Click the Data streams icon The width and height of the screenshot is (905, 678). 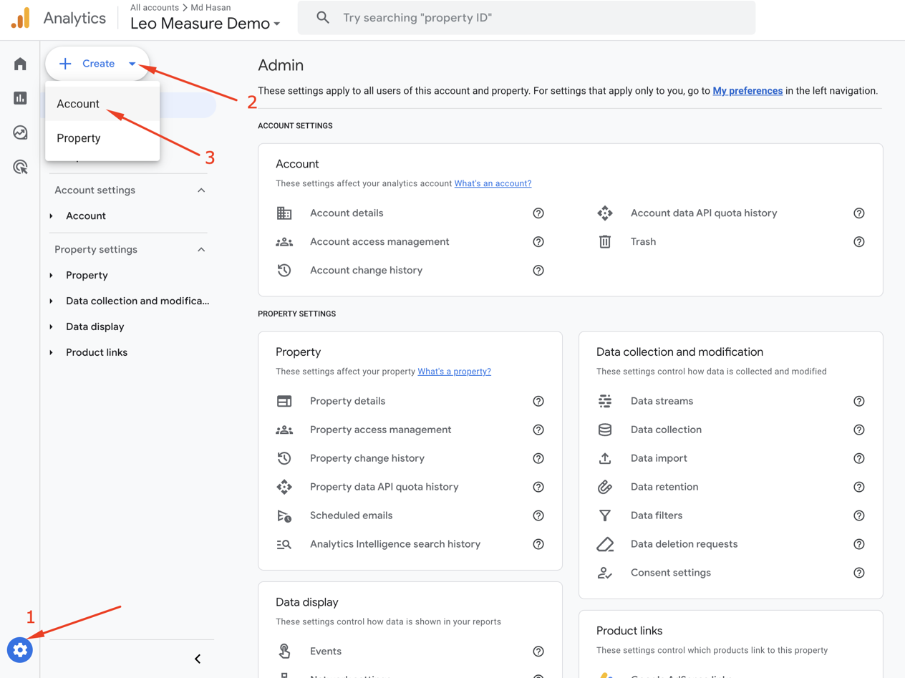pos(605,401)
